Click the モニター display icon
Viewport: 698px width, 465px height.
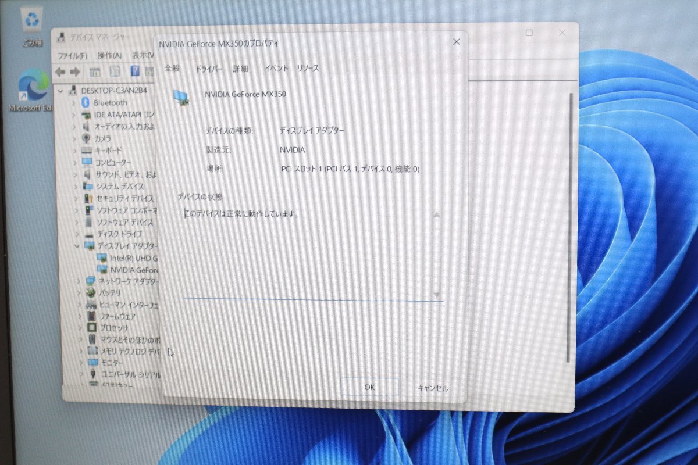tap(92, 363)
